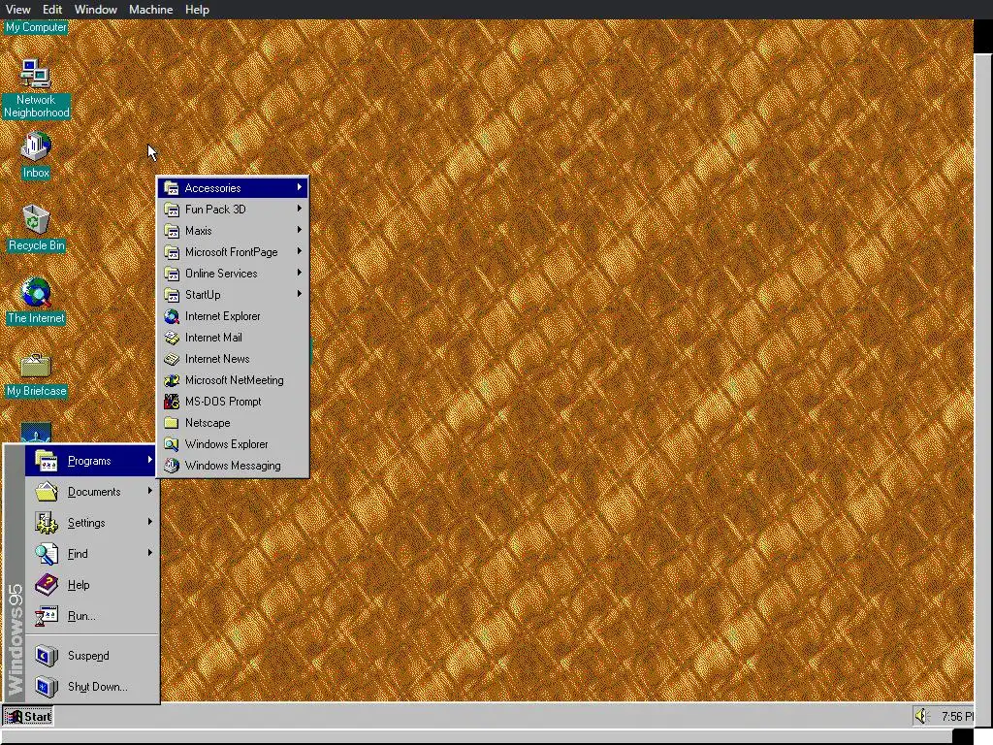The width and height of the screenshot is (993, 745).
Task: Open the Window menu in emulator bar
Action: [x=96, y=10]
